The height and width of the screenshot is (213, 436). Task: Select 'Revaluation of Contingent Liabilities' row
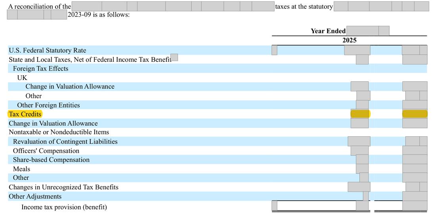pyautogui.click(x=65, y=141)
